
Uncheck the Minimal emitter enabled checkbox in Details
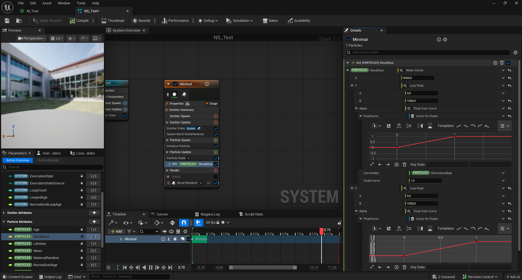[348, 39]
